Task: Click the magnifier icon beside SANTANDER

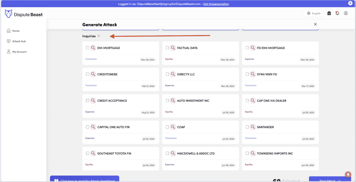Action: pos(252,127)
